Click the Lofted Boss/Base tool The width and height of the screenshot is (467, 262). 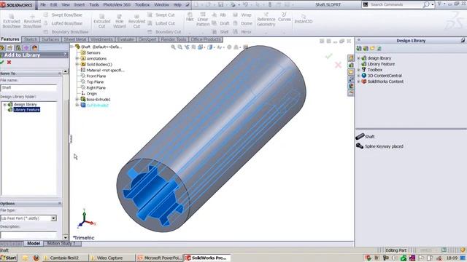click(63, 23)
